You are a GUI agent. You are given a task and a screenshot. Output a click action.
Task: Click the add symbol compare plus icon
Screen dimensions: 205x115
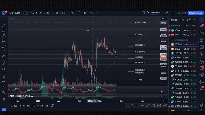[25, 13]
